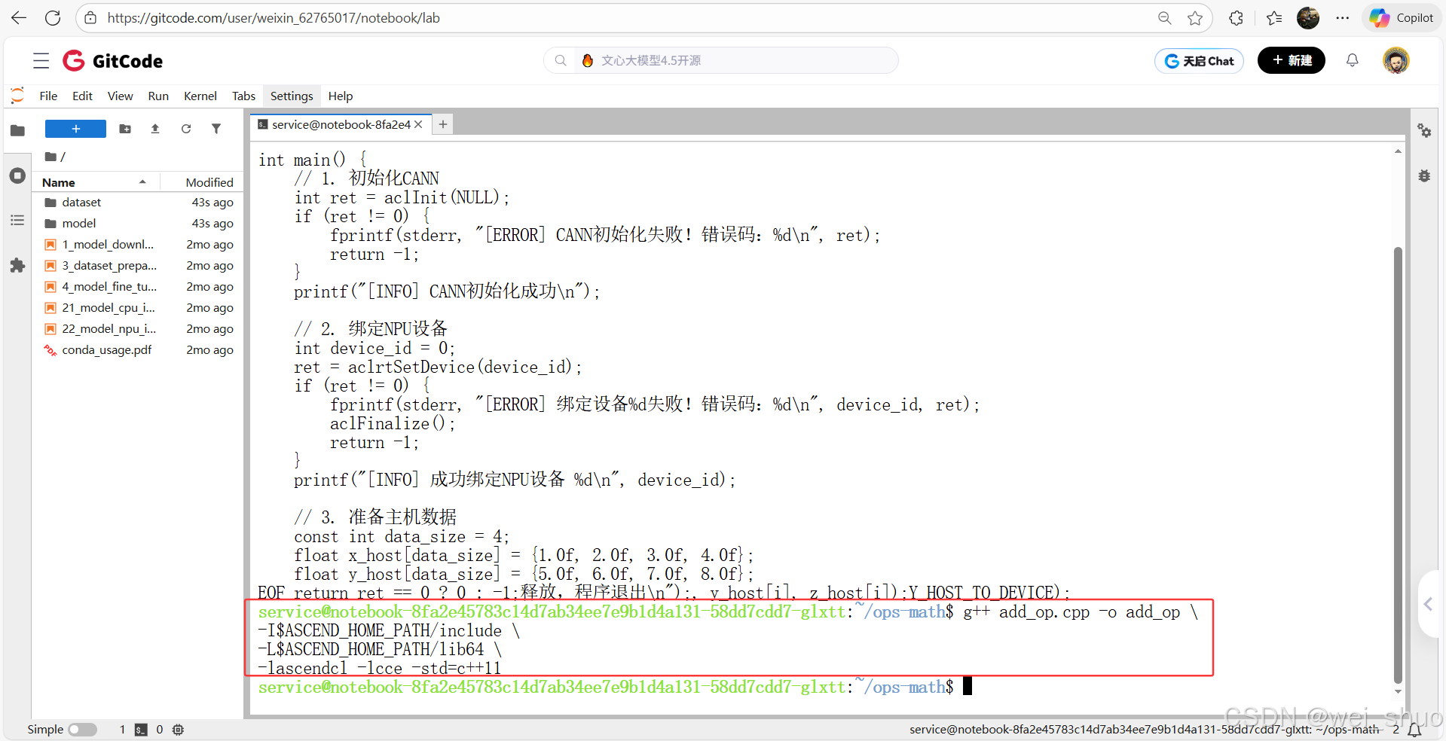Screen dimensions: 1446x741
Task: Open browser profile avatar in toolbar
Action: click(x=1308, y=18)
